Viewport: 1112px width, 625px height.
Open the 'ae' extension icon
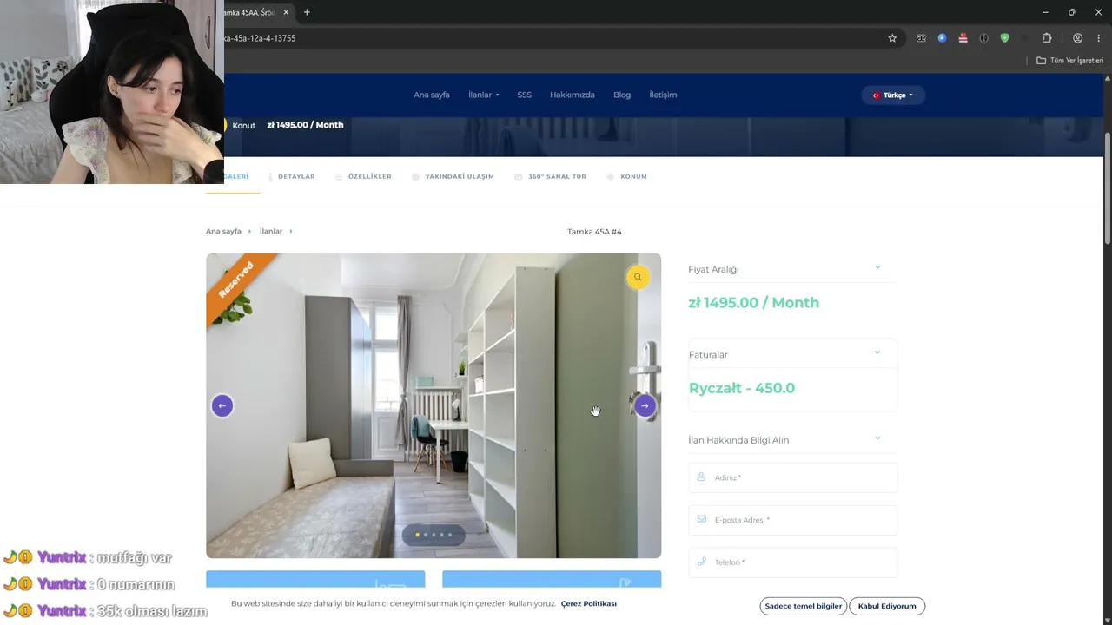pos(921,38)
